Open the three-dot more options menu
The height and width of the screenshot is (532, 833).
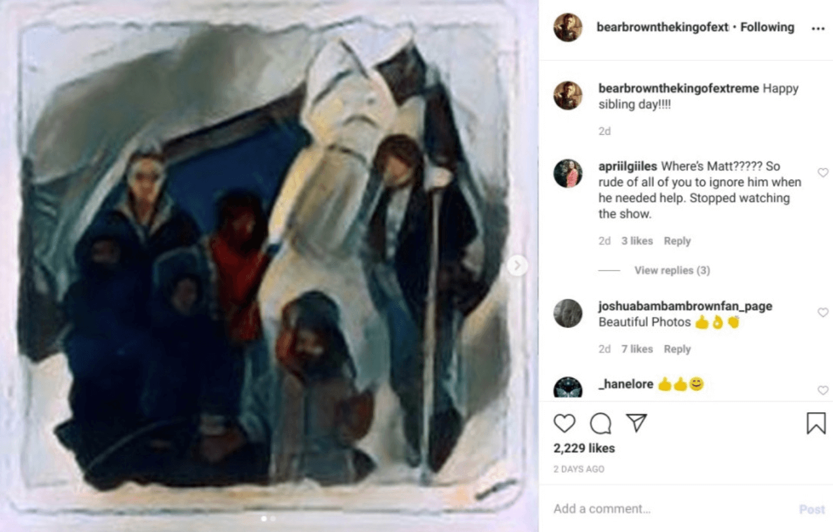pos(817,28)
